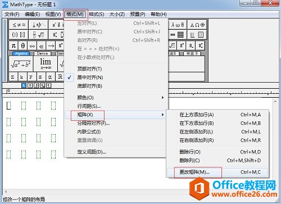Open the relational symbols palette (≤ ≠ ≈)
281x204 pixels.
(19, 25)
